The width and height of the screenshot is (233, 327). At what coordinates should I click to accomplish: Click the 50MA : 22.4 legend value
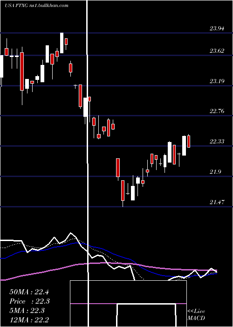pos(29,292)
